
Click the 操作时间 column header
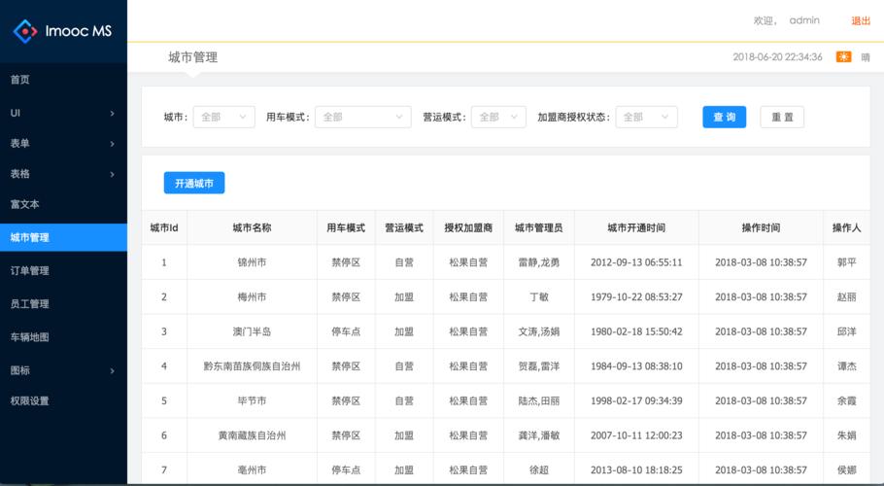[x=761, y=227]
